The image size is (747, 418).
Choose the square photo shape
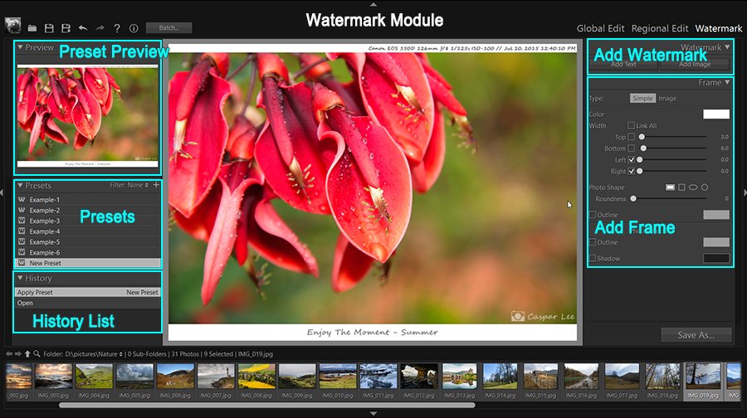coord(681,187)
